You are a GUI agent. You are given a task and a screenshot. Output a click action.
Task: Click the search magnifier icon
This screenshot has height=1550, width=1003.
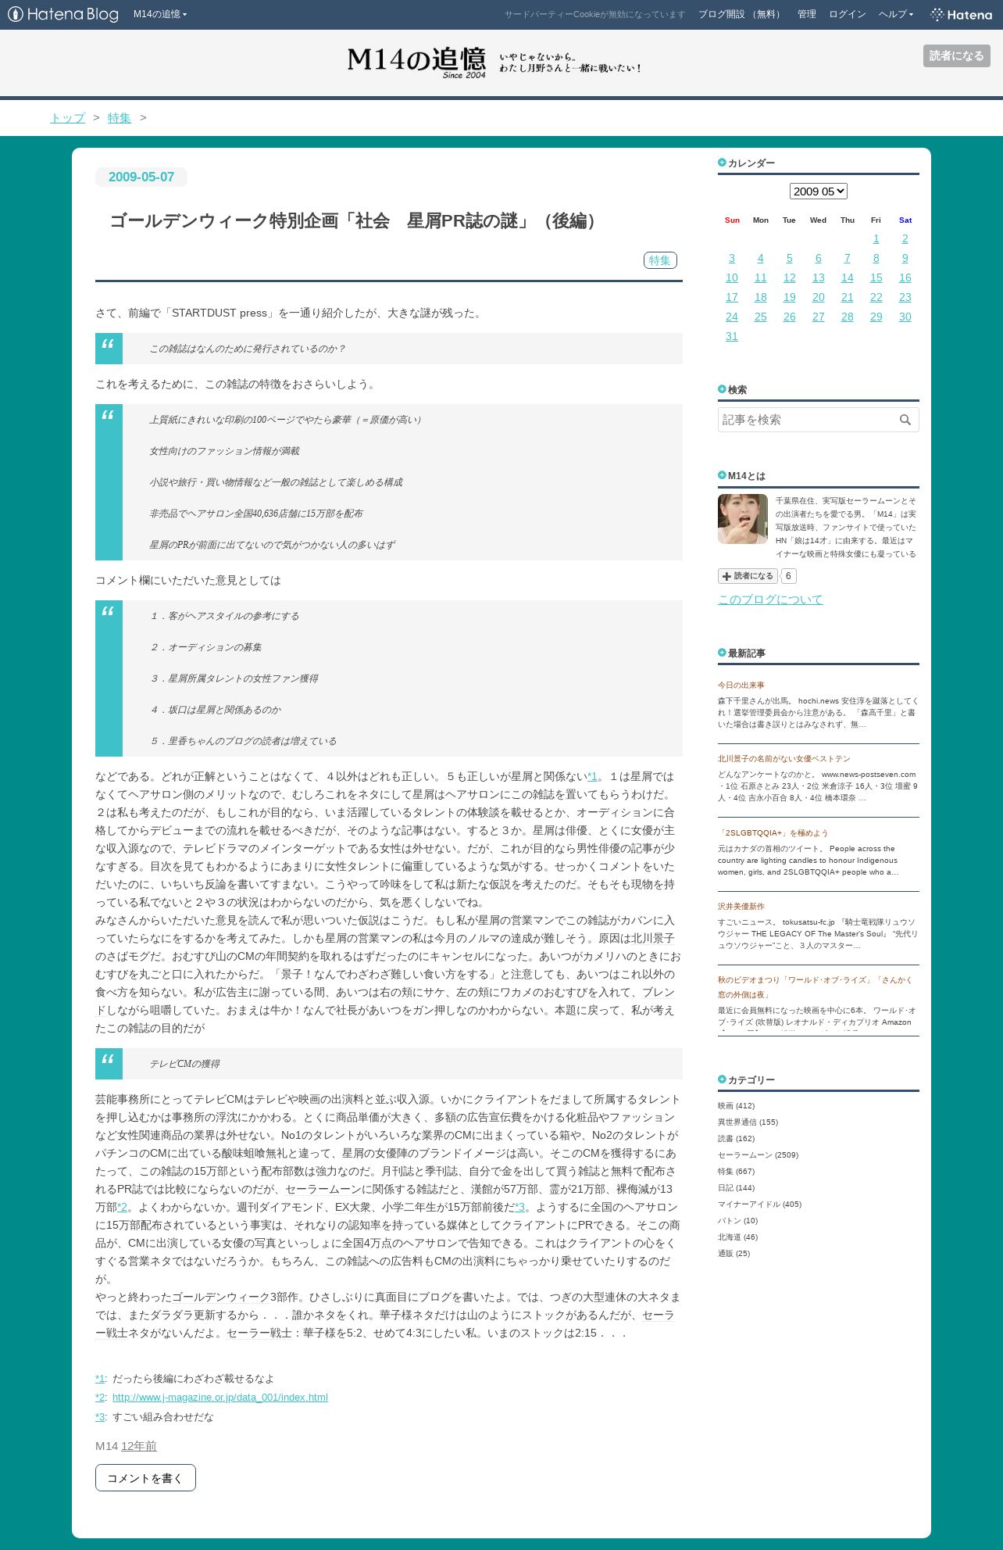click(905, 420)
